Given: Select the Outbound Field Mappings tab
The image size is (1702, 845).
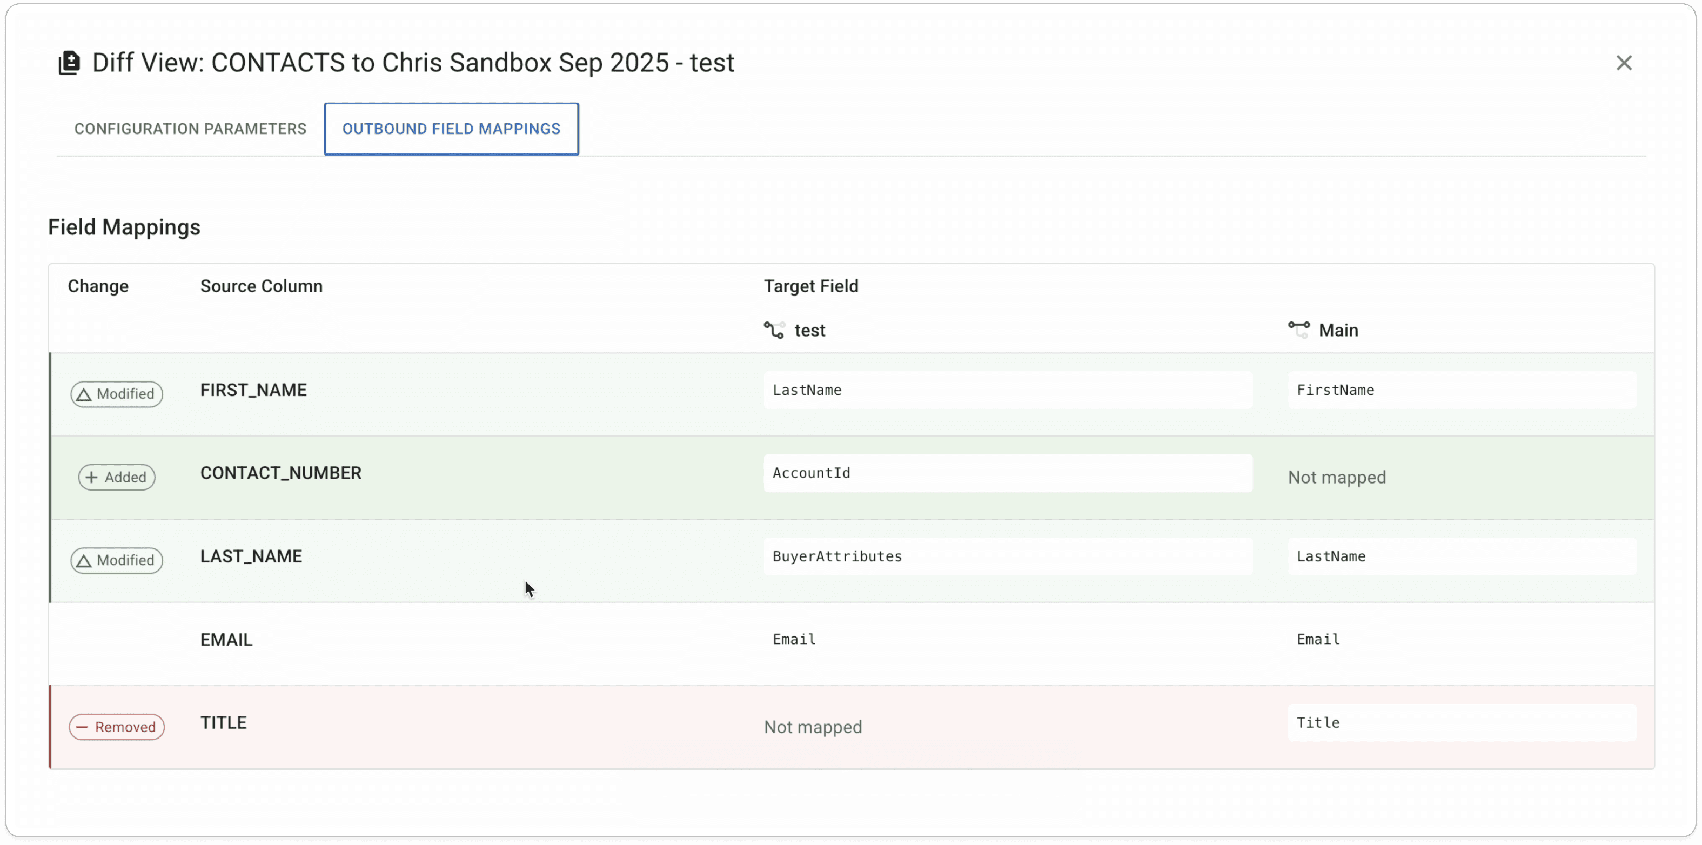Looking at the screenshot, I should (x=451, y=129).
